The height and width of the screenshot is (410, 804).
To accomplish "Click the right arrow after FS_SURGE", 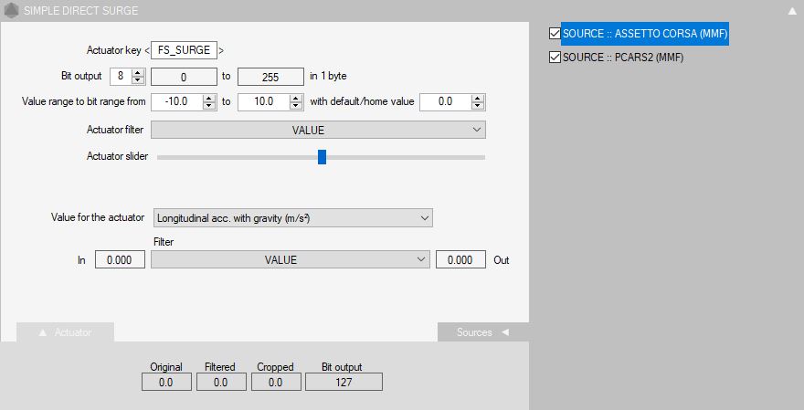I will click(x=221, y=50).
